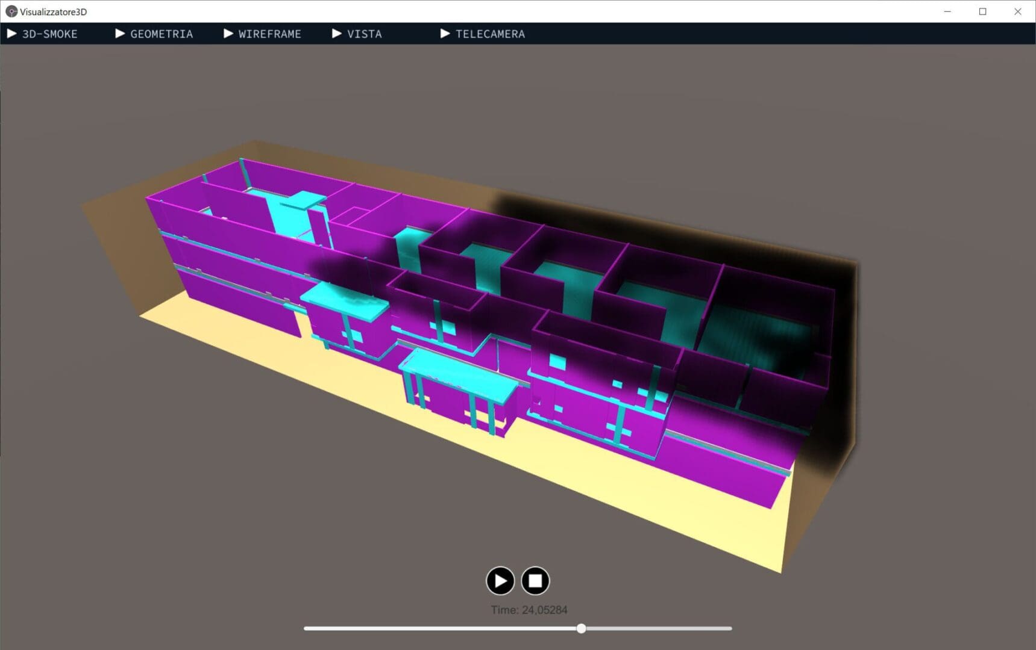
Task: Expand the triangle arrow beside 3D-SMOKE
Action: (11, 34)
